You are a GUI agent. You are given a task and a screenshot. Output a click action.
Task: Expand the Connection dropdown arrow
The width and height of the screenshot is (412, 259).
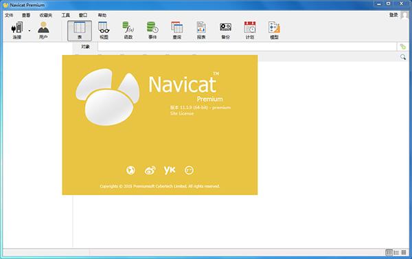29,31
